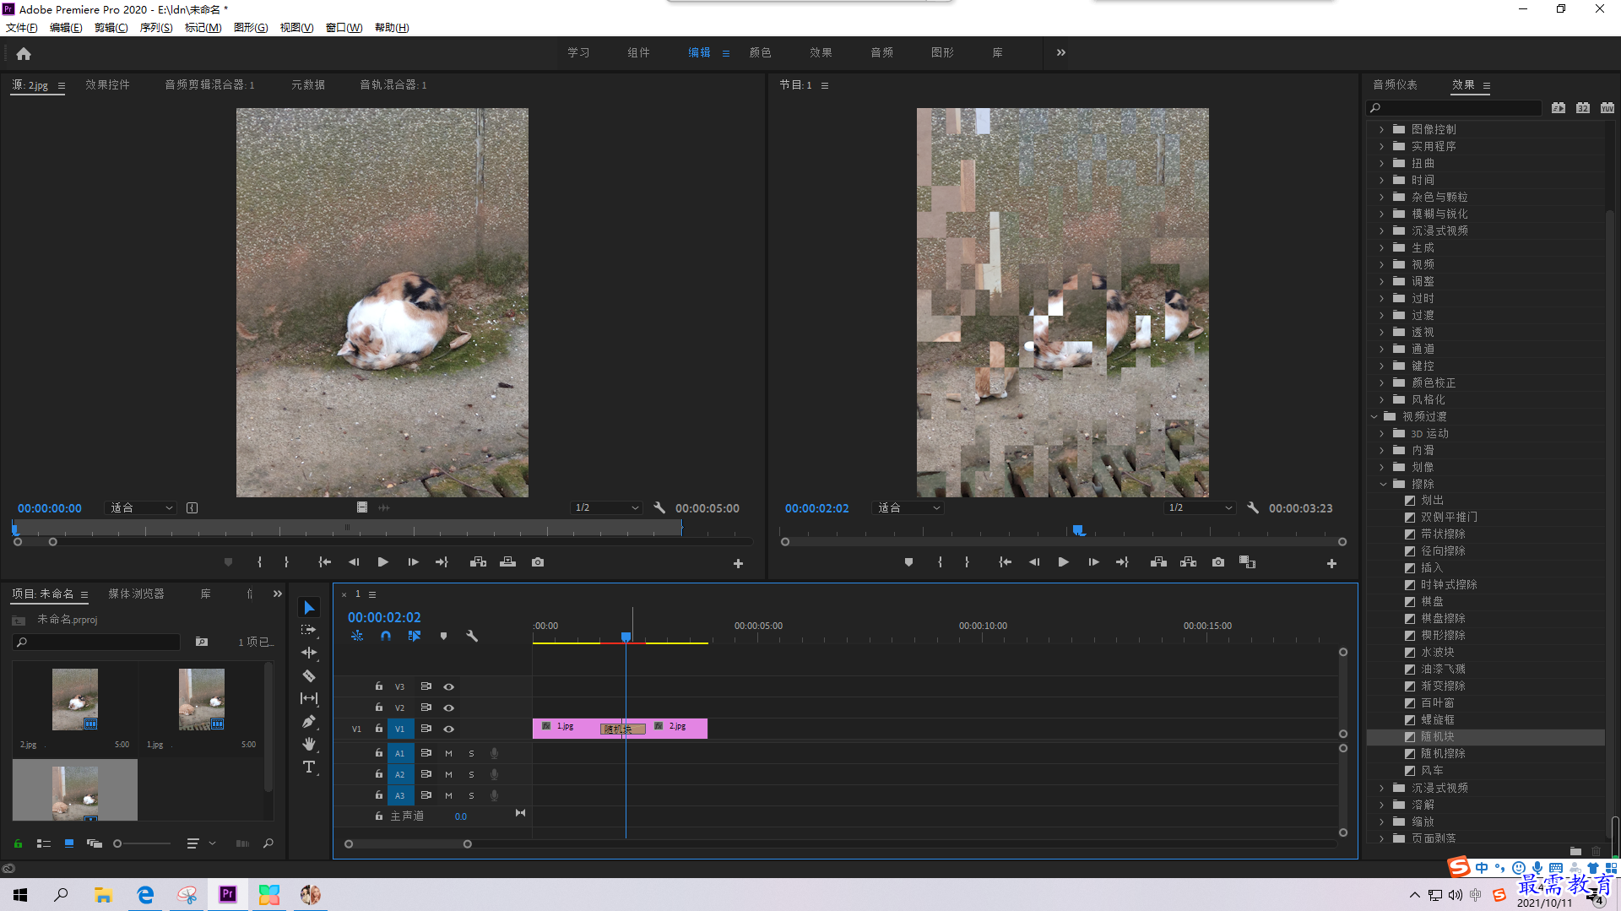Screen dimensions: 1621x911
Task: Select the Selection tool in the toolbar
Action: [x=309, y=608]
